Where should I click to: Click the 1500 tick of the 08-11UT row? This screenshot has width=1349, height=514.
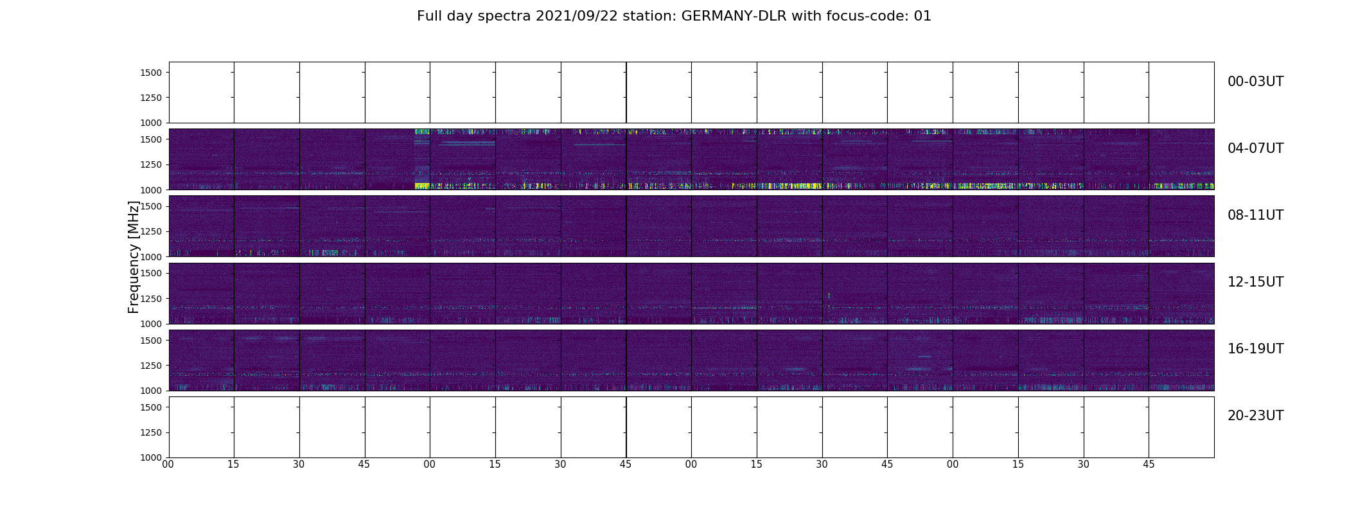pyautogui.click(x=151, y=206)
